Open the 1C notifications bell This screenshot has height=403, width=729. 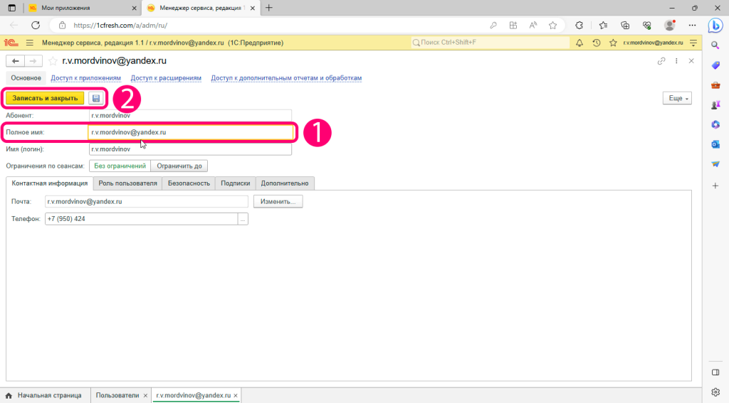click(579, 43)
